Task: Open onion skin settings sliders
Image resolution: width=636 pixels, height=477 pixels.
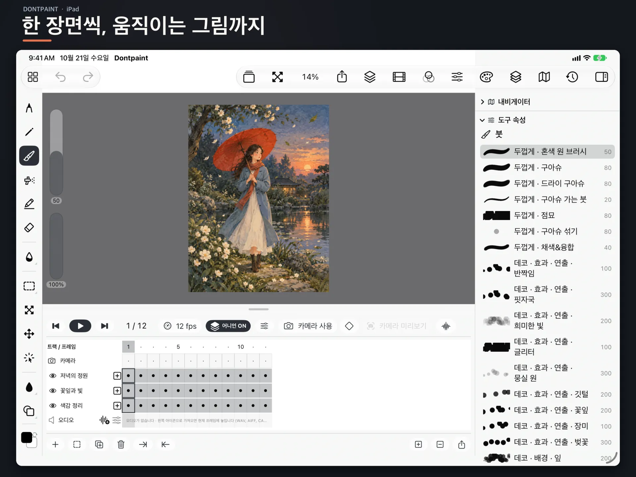Action: [x=264, y=326]
